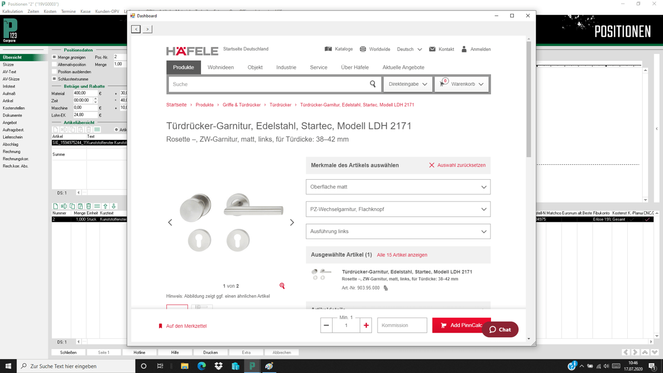Click the search magnifier icon on Häfele
Image resolution: width=663 pixels, height=373 pixels.
click(373, 84)
